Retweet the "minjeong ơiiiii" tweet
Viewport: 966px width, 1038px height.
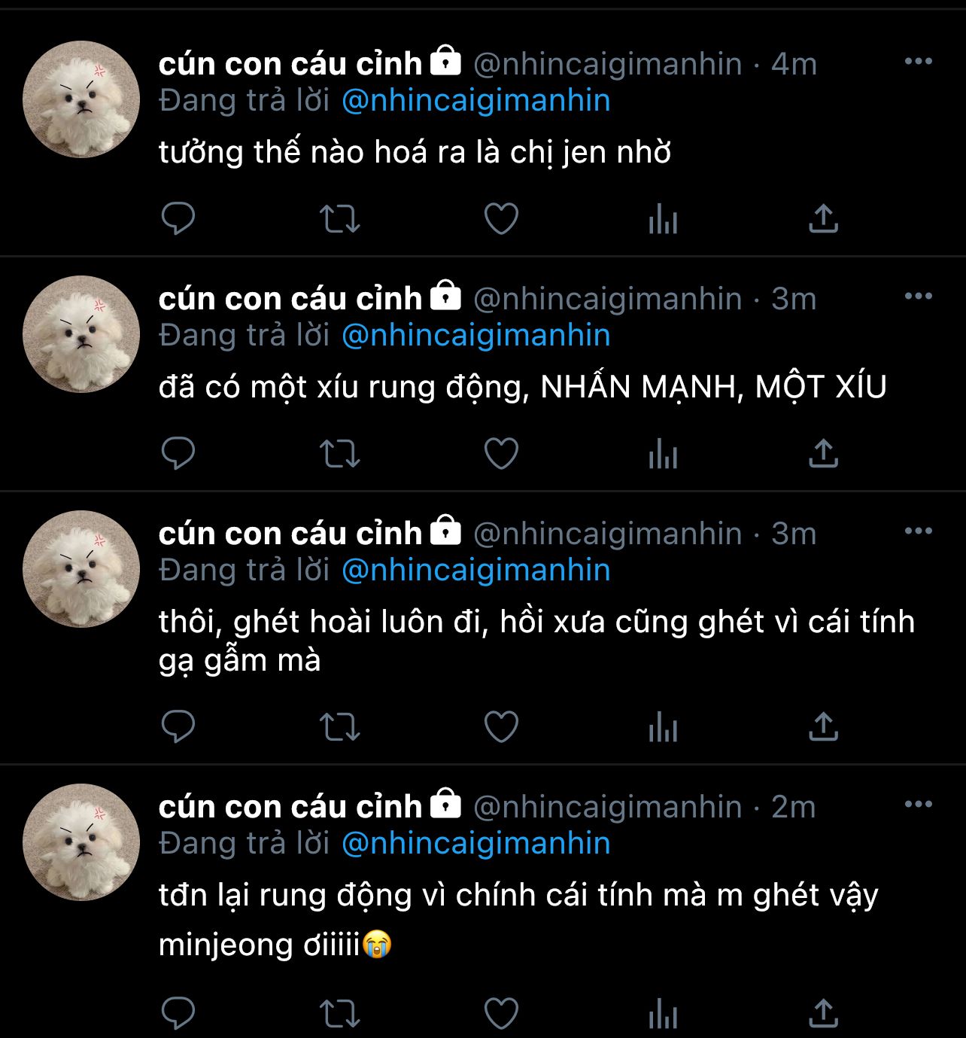click(340, 1013)
